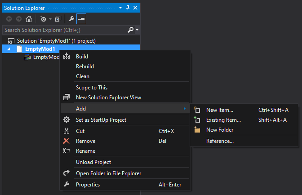Open Properties via the wrench toolbar icon
Viewport: 302px width, 195px height.
pos(71,19)
